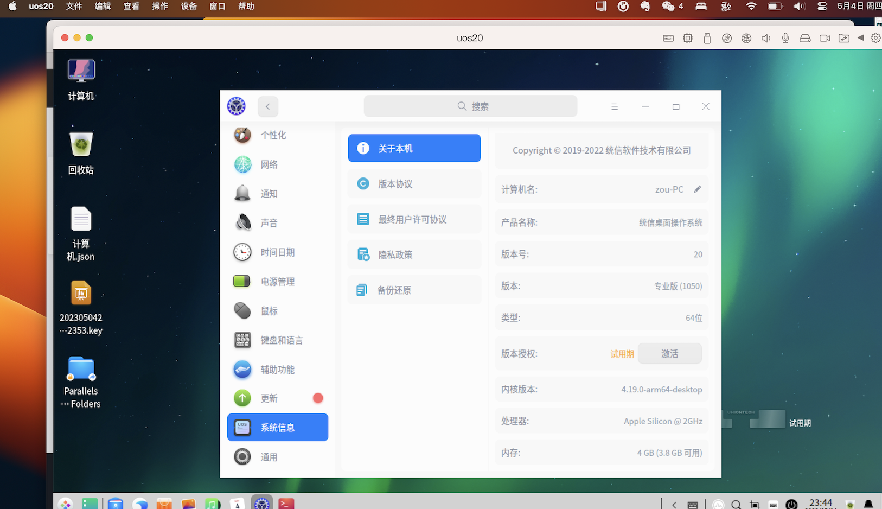Click the memory value 4 GB (3.8 GB 可用)
Viewport: 882px width, 509px height.
click(670, 453)
